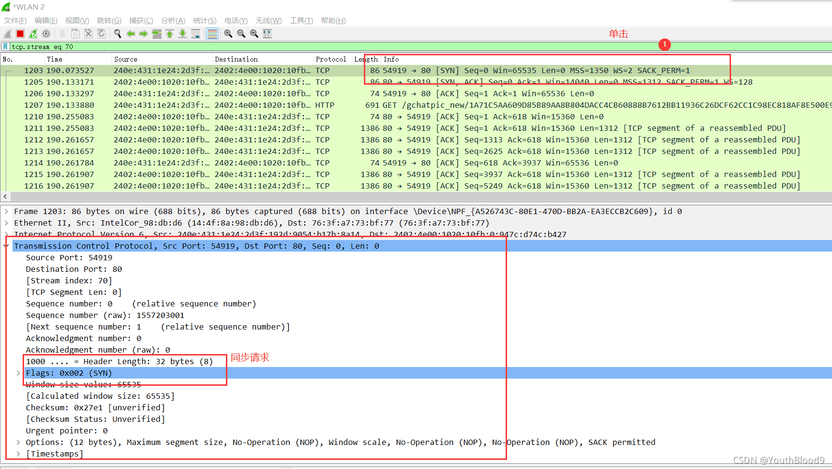
Task: Toggle auto-scroll during live capture icon
Action: coord(196,34)
